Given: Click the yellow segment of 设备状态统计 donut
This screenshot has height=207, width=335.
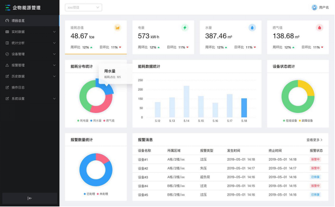Looking at the screenshot, I should pyautogui.click(x=307, y=87).
